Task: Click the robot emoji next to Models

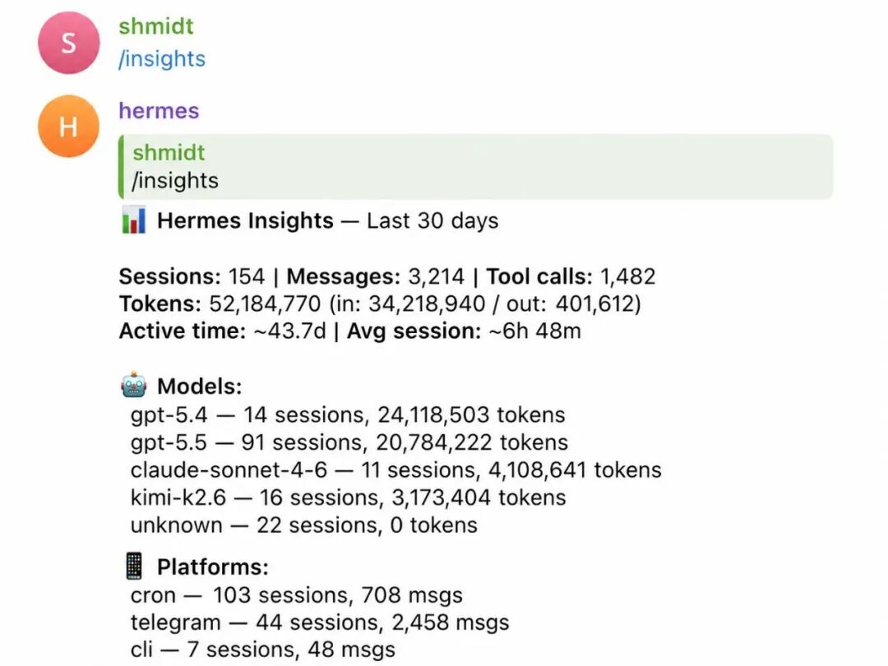Action: 134,385
